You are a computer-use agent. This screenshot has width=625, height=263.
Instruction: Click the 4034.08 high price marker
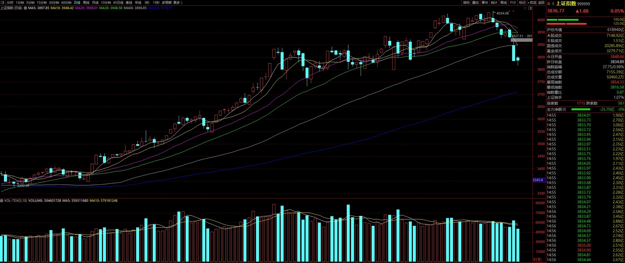click(x=502, y=13)
